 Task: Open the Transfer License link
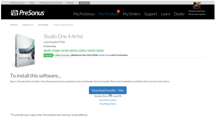click(x=104, y=55)
